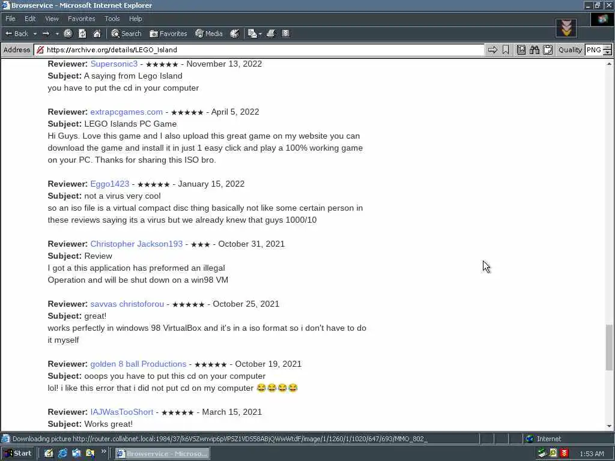Image resolution: width=615 pixels, height=461 pixels.
Task: Open reviewer Eggo1423 profile link
Action: click(x=109, y=184)
